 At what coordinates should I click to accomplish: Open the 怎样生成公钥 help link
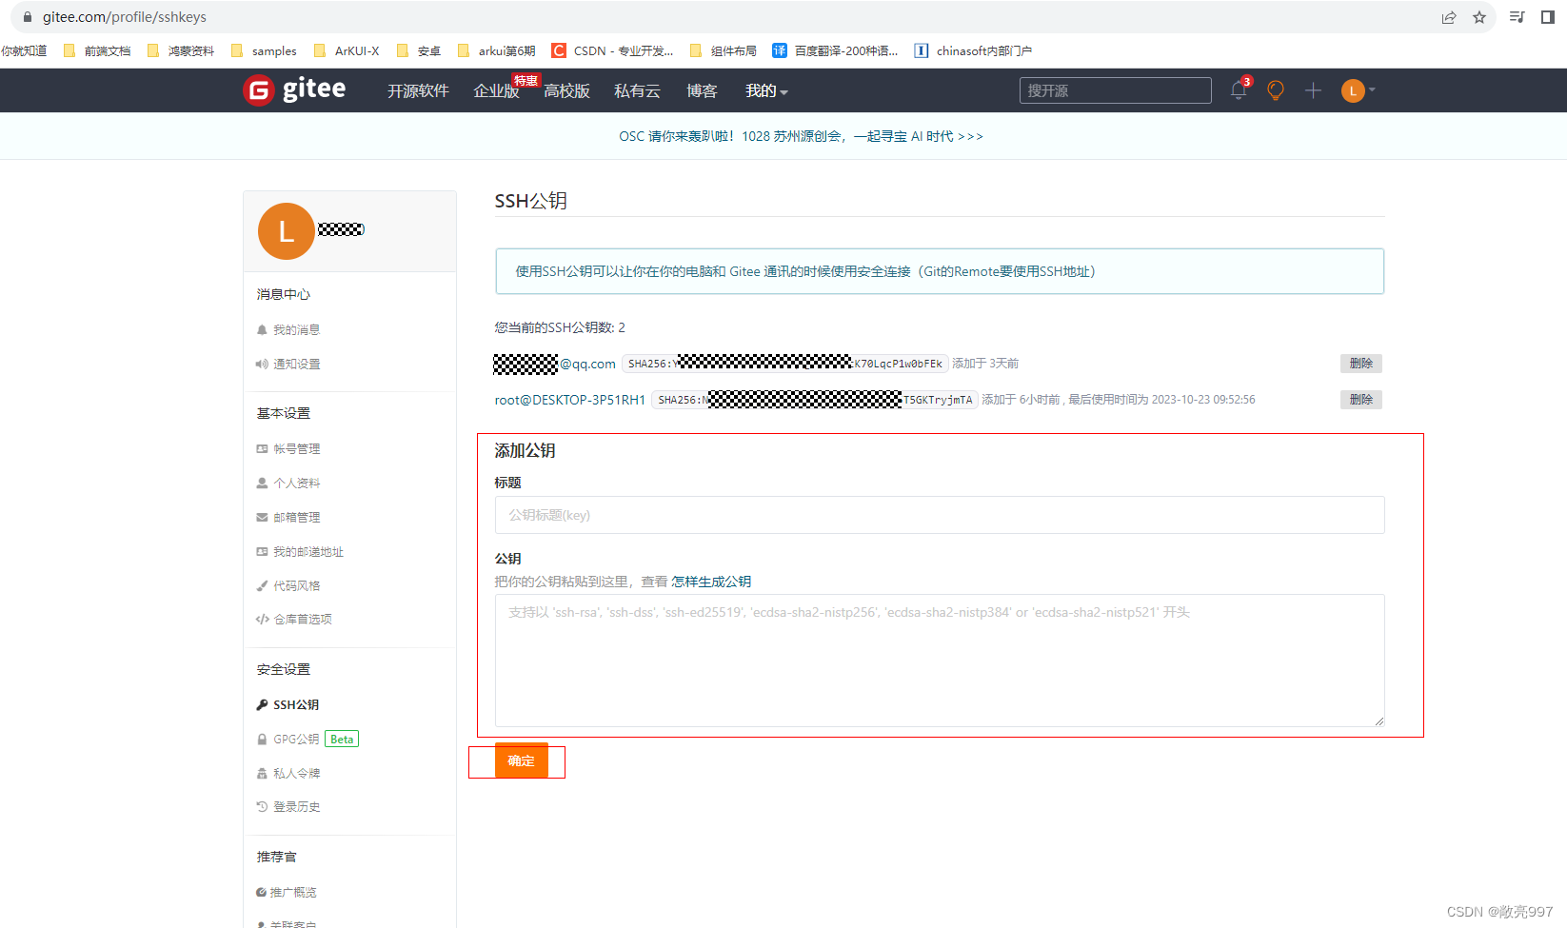[710, 581]
